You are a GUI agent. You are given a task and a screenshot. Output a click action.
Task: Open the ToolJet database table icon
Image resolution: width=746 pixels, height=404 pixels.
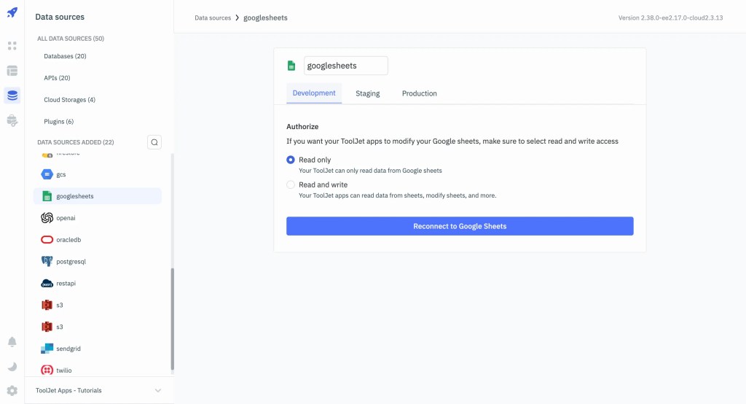point(12,71)
